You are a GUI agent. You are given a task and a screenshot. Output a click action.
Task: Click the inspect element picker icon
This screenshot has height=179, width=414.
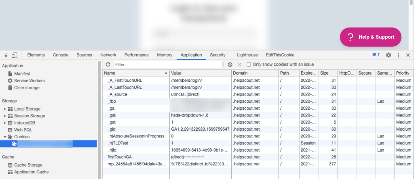[5, 55]
